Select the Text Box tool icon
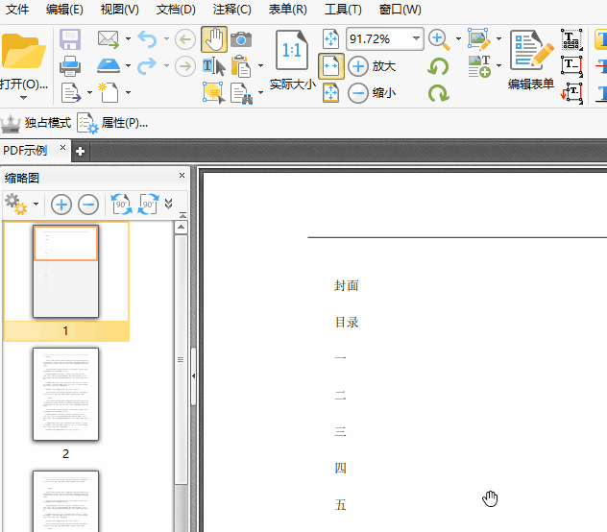Screen dimensions: 607x532 coord(571,66)
